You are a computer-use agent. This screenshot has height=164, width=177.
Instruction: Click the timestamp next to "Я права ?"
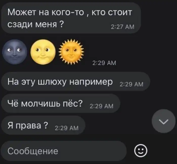[x=67, y=128]
